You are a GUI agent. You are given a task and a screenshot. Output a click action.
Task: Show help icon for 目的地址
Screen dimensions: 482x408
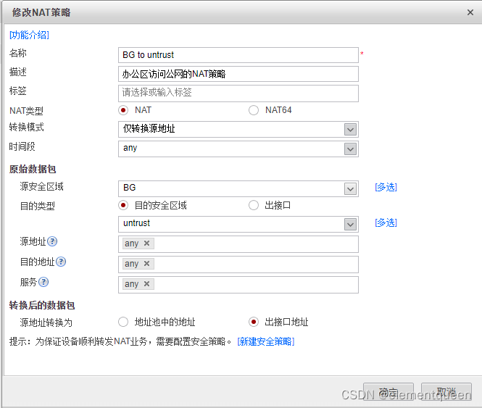coord(61,262)
